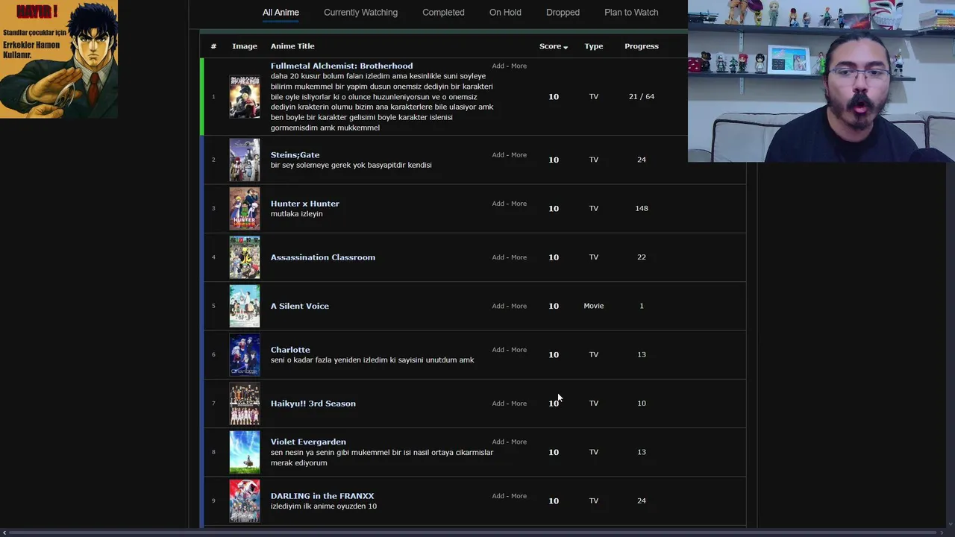The width and height of the screenshot is (955, 537).
Task: Open Fullmetal Alchemist: Brotherhood title link
Action: [x=342, y=66]
